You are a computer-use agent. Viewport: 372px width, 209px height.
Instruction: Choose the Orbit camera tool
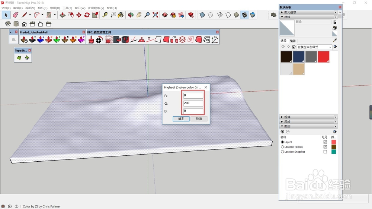[131, 15]
